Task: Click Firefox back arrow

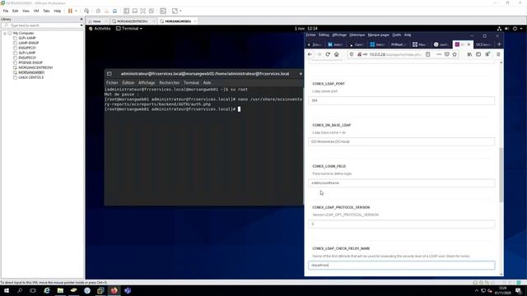Action: pos(310,54)
